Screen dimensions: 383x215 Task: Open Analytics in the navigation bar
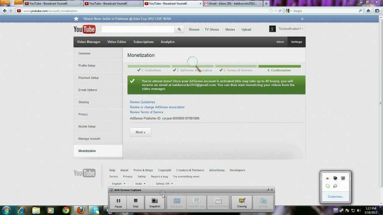pos(168,42)
